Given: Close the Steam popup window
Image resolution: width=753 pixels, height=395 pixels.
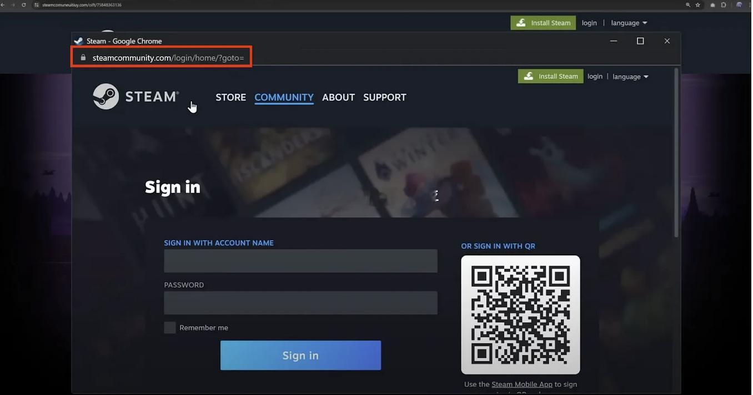Looking at the screenshot, I should [x=667, y=41].
